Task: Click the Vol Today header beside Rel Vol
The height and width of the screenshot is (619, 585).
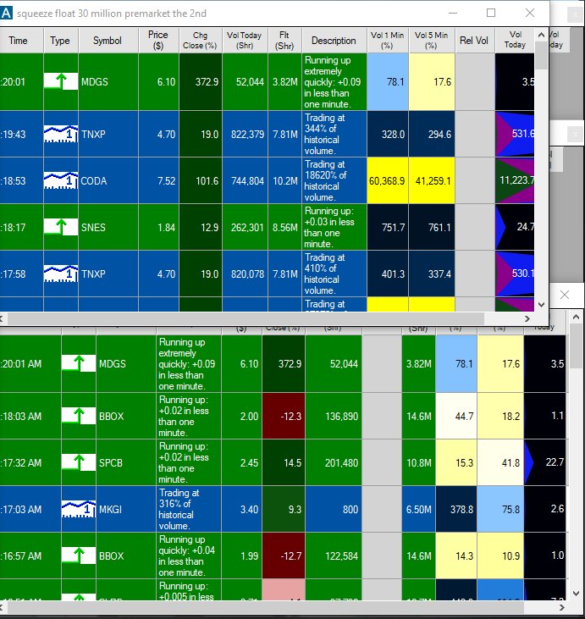Action: (515, 41)
